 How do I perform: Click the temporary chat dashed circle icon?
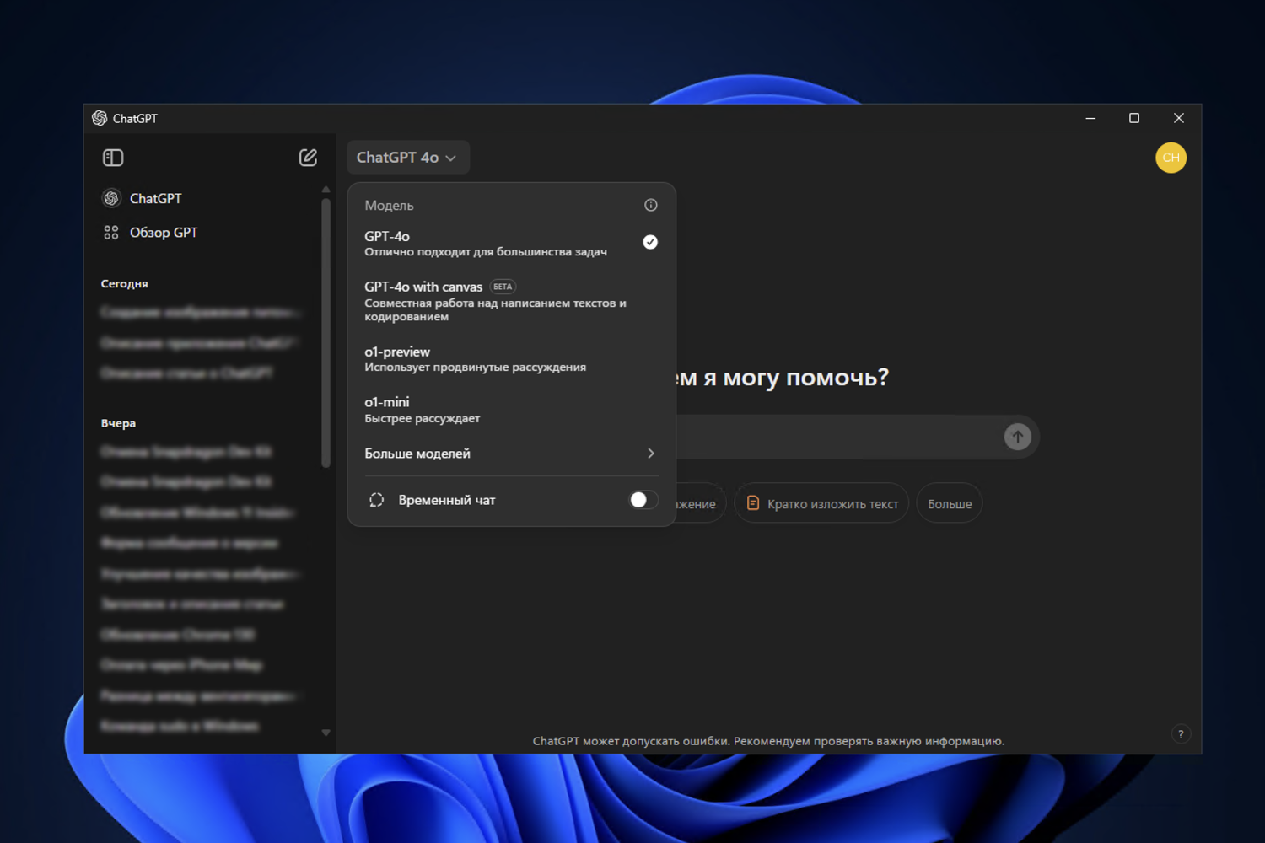377,500
